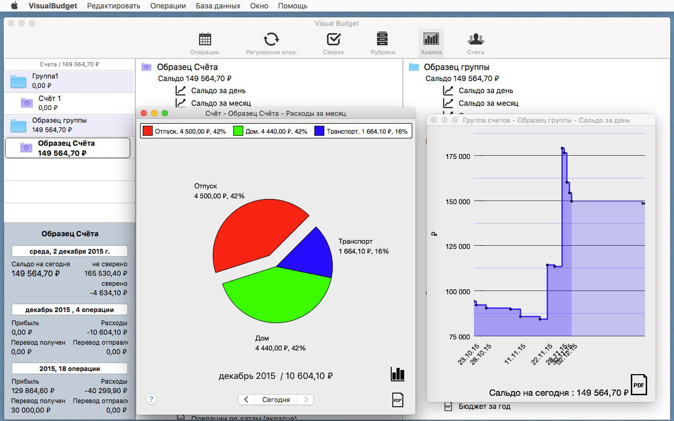Image resolution: width=674 pixels, height=421 pixels.
Task: Go to previous month in expenses chart
Action: click(246, 399)
